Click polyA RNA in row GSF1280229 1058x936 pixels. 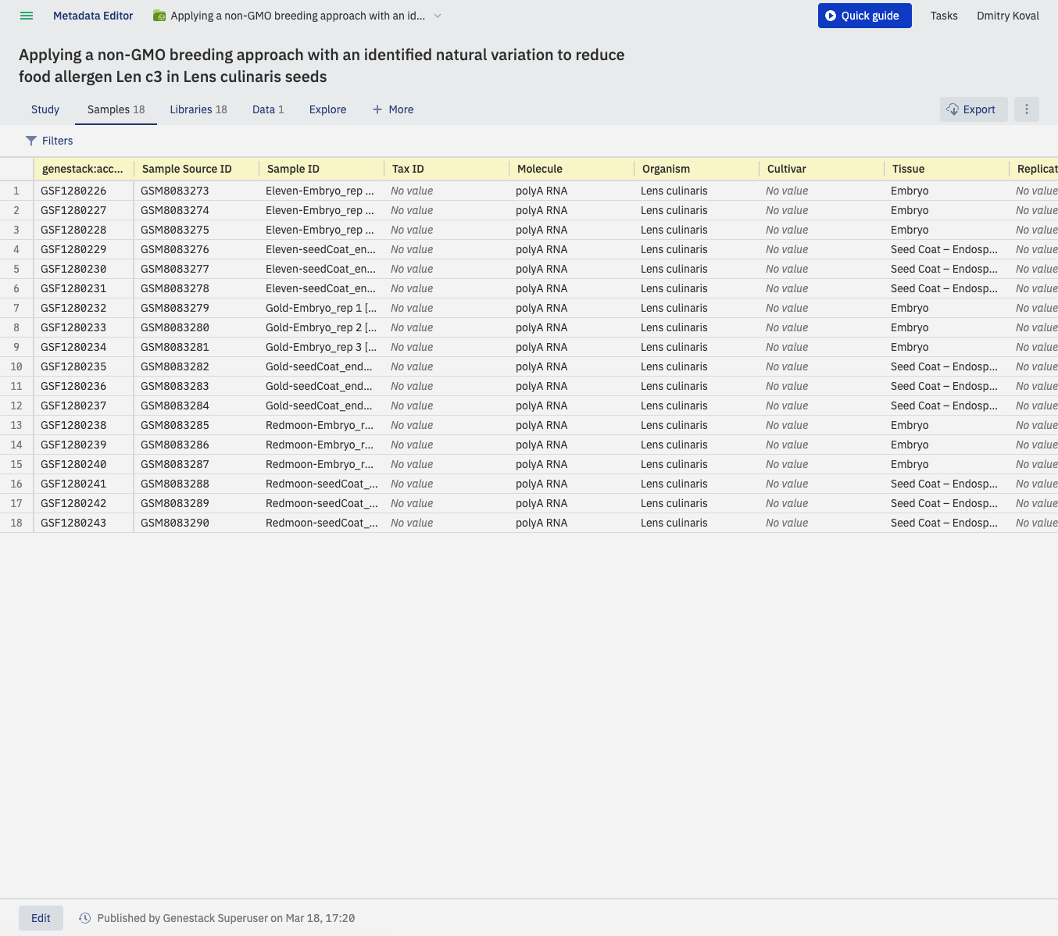tap(571, 249)
